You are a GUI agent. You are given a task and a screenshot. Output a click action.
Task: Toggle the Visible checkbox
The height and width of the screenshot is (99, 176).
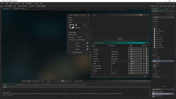click(69, 37)
